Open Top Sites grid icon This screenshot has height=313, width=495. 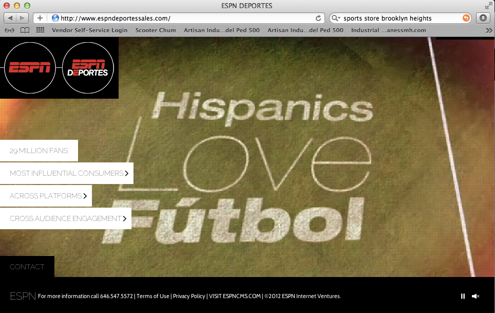point(40,30)
